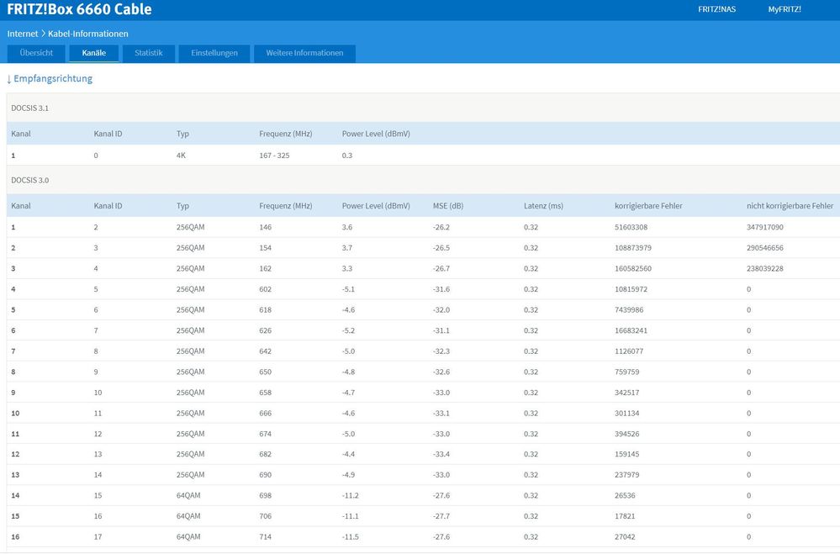Screen dimensions: 840x554
Task: Click the uncorrectable error value 347917090
Action: coord(764,227)
